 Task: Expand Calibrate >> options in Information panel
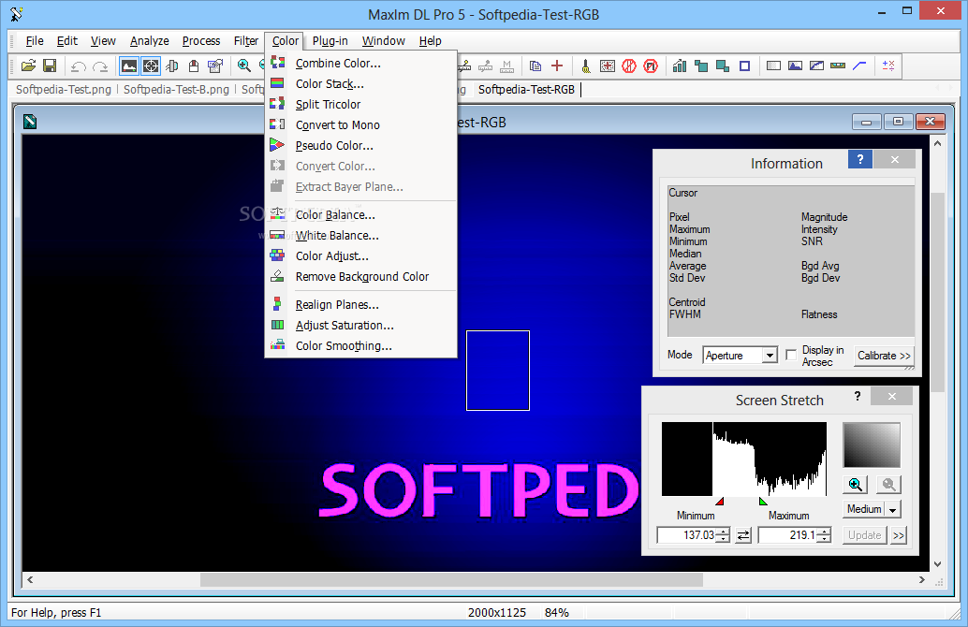coord(884,357)
